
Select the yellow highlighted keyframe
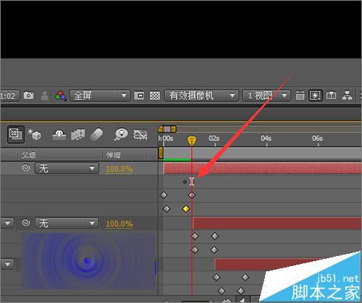pyautogui.click(x=185, y=209)
